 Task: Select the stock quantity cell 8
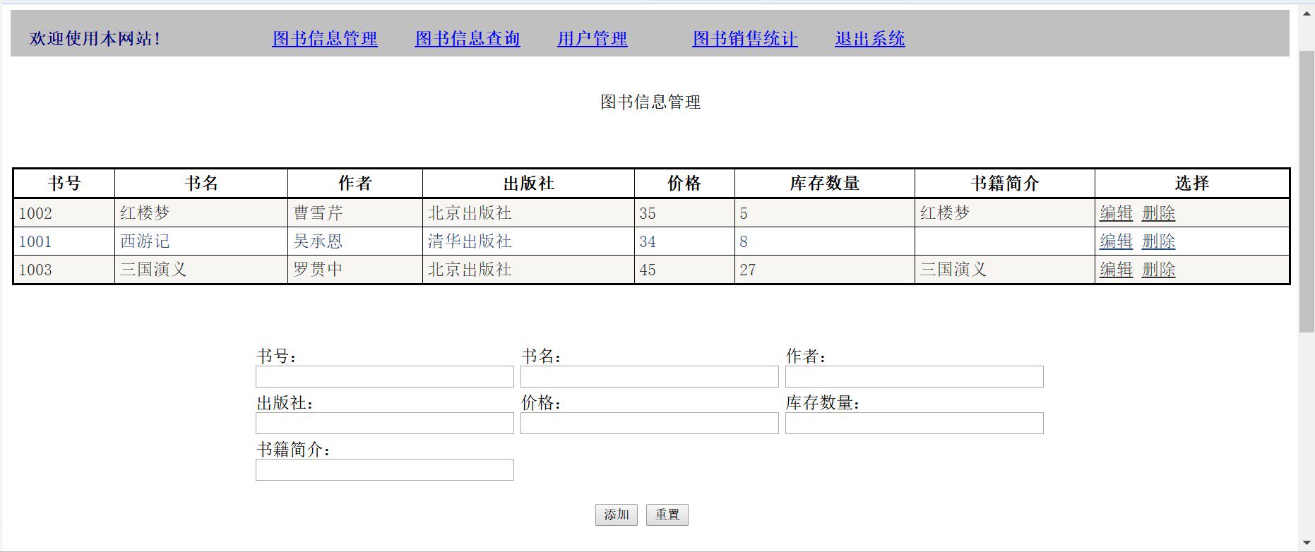pyautogui.click(x=825, y=241)
